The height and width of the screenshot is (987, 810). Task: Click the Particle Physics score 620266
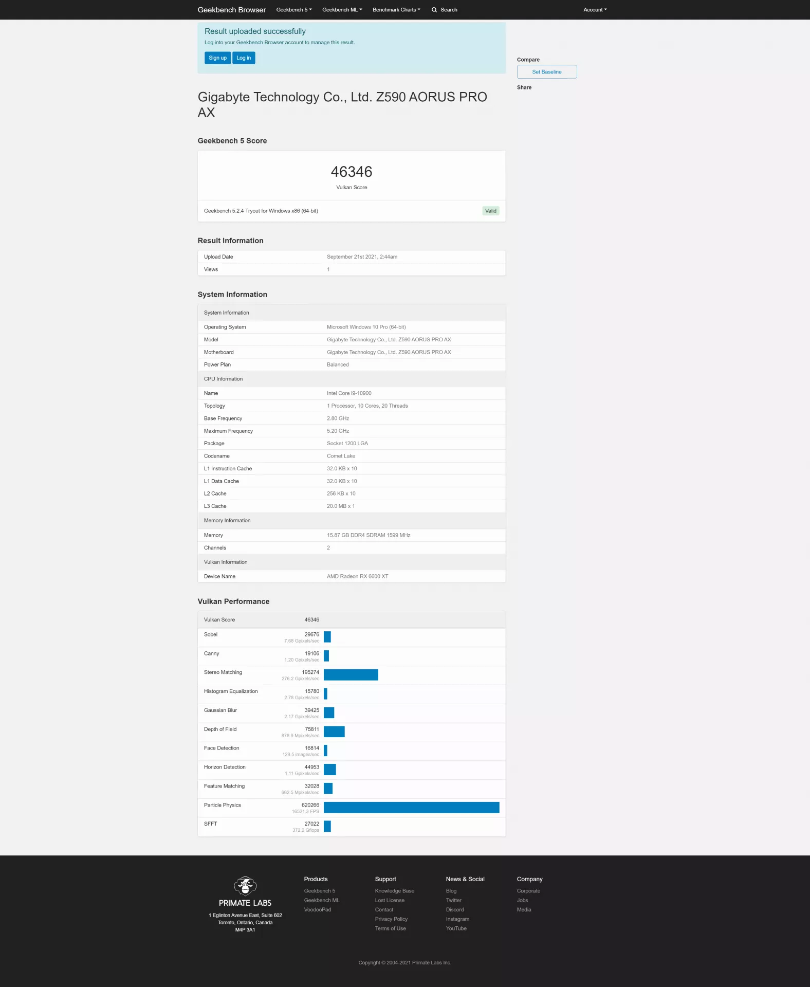point(310,805)
